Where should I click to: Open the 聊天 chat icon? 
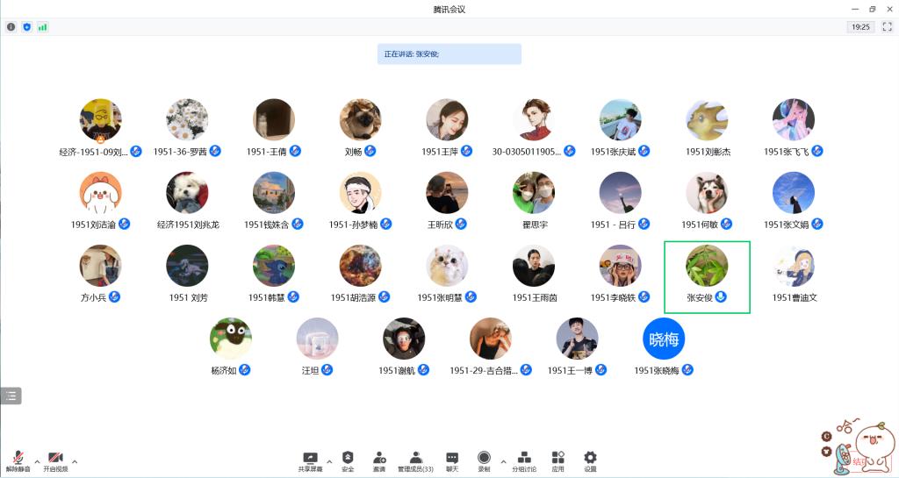tap(452, 460)
